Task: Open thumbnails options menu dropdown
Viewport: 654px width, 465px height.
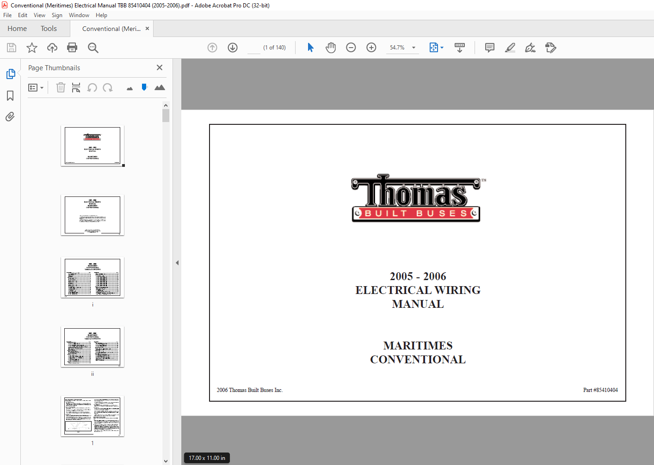Action: (x=36, y=87)
